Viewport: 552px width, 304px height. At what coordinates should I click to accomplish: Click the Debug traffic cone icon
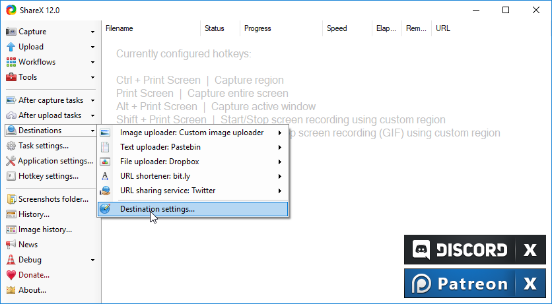pyautogui.click(x=11, y=260)
